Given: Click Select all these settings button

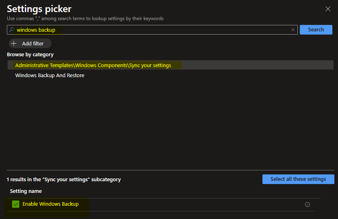Looking at the screenshot, I should 298,179.
